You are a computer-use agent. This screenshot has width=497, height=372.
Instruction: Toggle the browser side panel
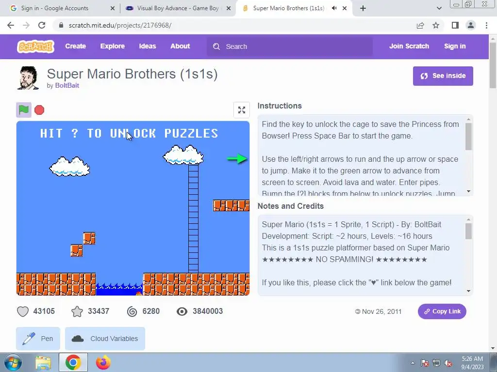click(x=455, y=25)
